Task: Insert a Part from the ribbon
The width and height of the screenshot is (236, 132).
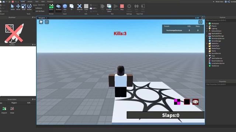Action: 65,7
